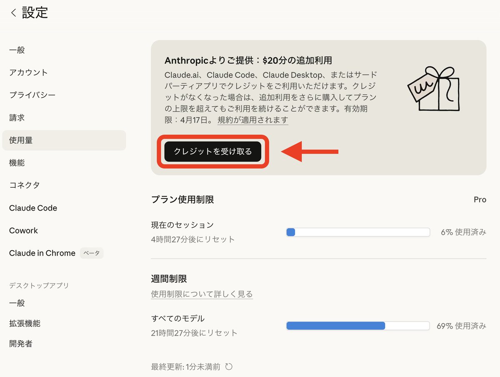
Task: Click the 最終更新: 1分未満前 text
Action: click(186, 367)
